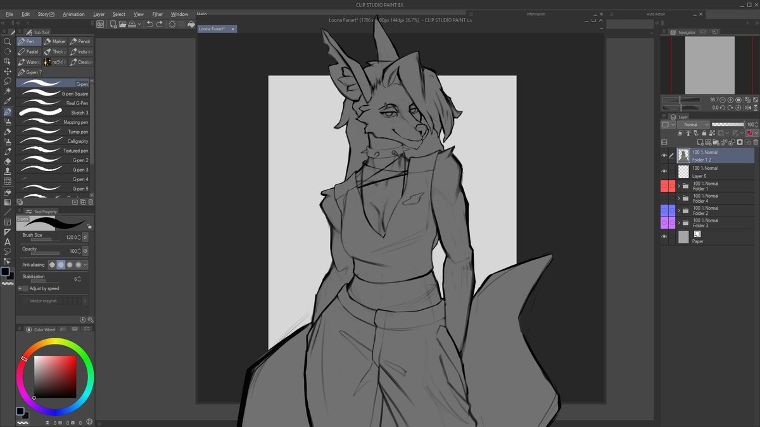Select the Eraser tool
Viewport: 760px width, 427px height.
click(x=8, y=162)
